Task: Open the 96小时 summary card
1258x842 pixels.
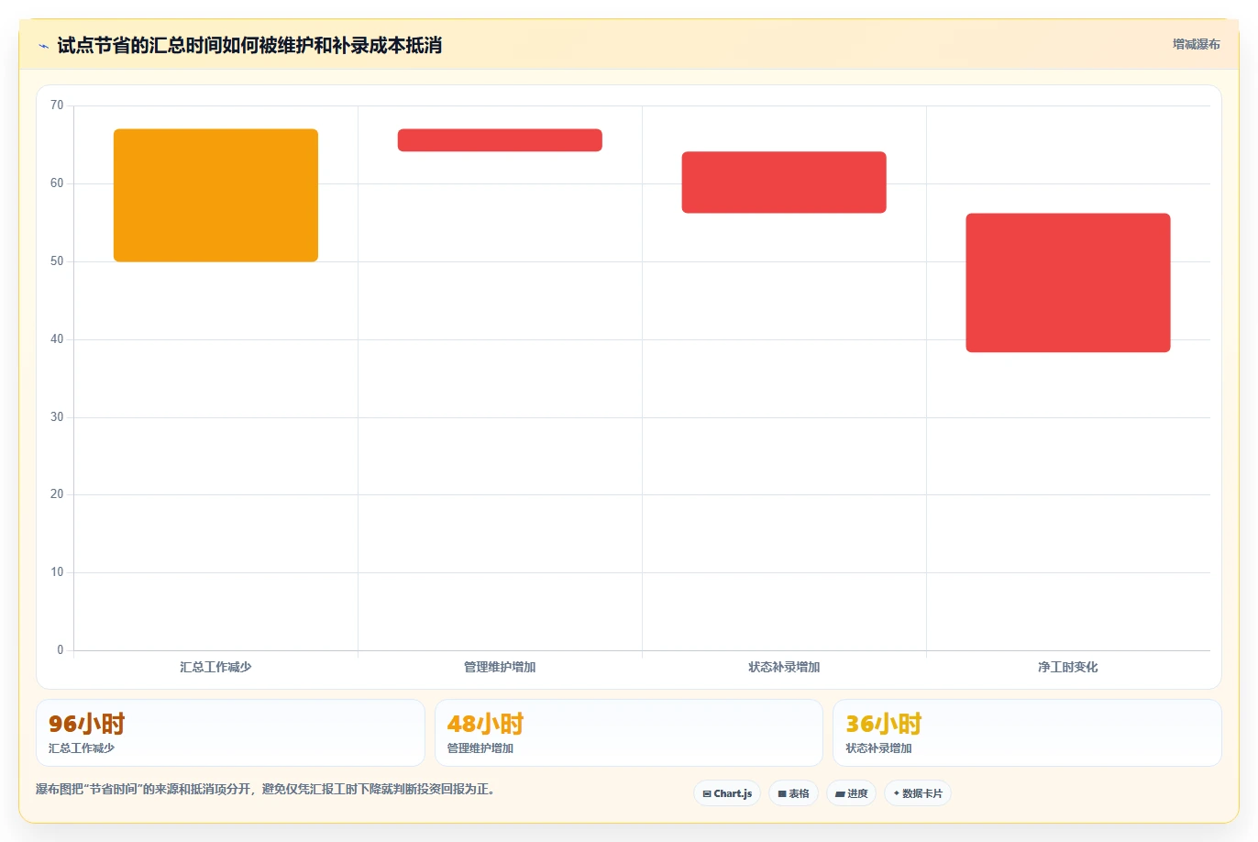Action: (x=230, y=733)
